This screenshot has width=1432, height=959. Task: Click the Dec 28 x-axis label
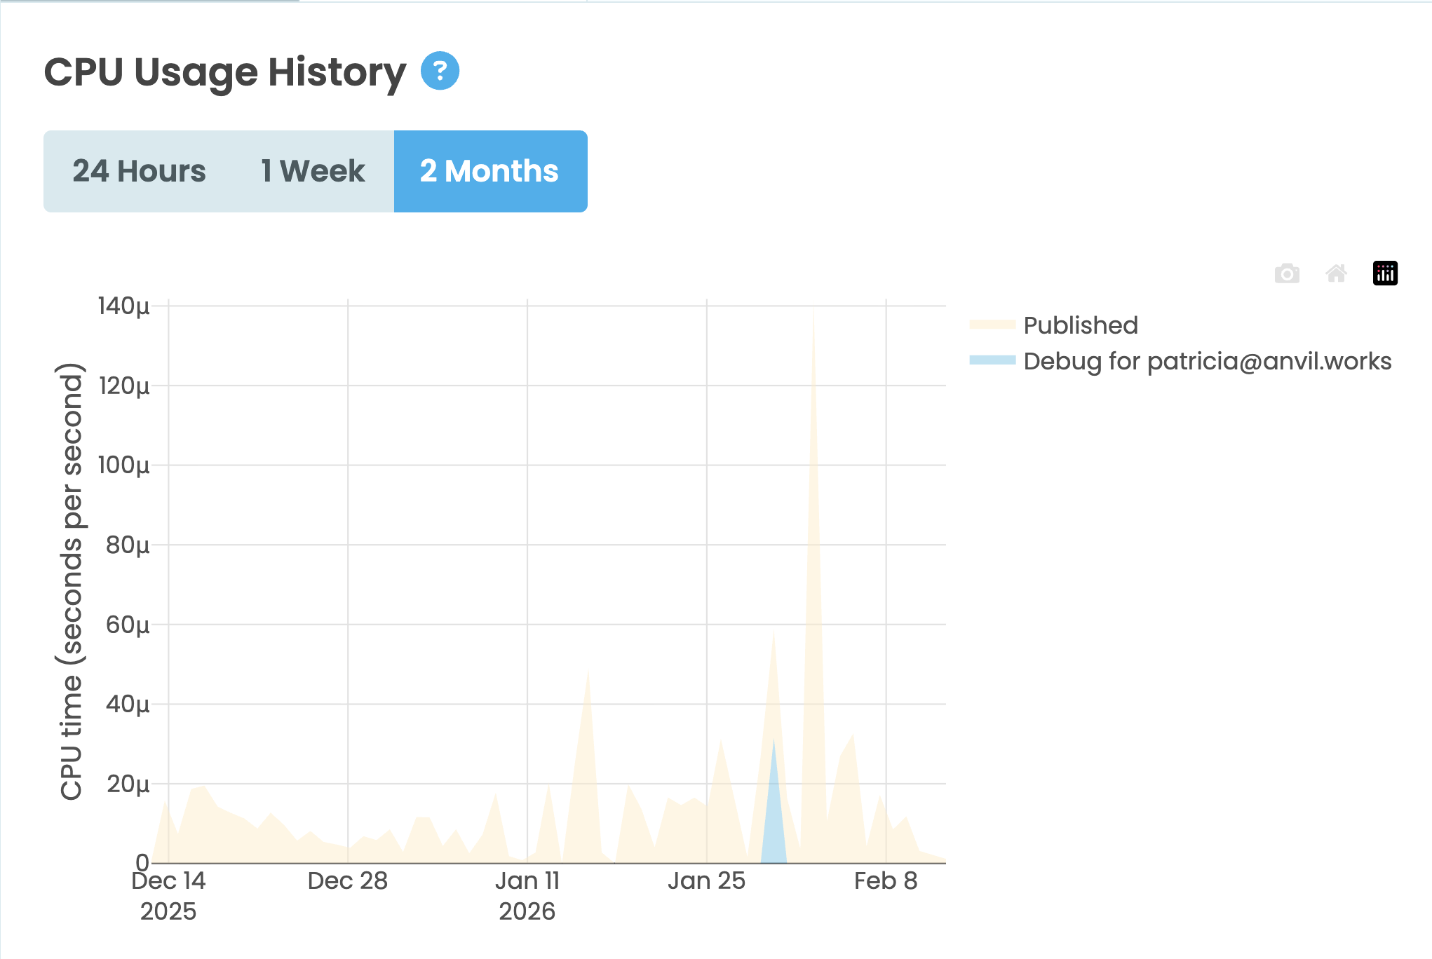(348, 881)
